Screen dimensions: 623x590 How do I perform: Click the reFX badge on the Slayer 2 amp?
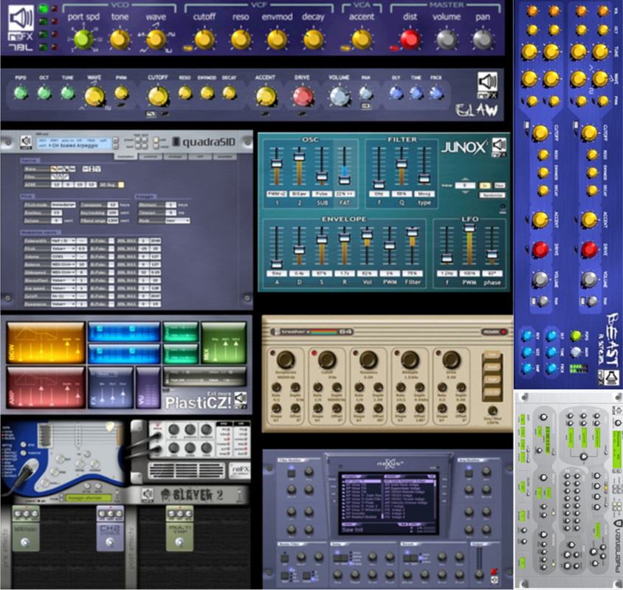tap(240, 471)
